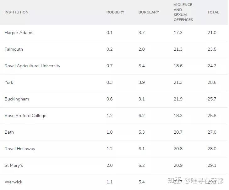The height and width of the screenshot is (190, 229).
Task: Click the Zhihu watermark text
Action: point(195,181)
